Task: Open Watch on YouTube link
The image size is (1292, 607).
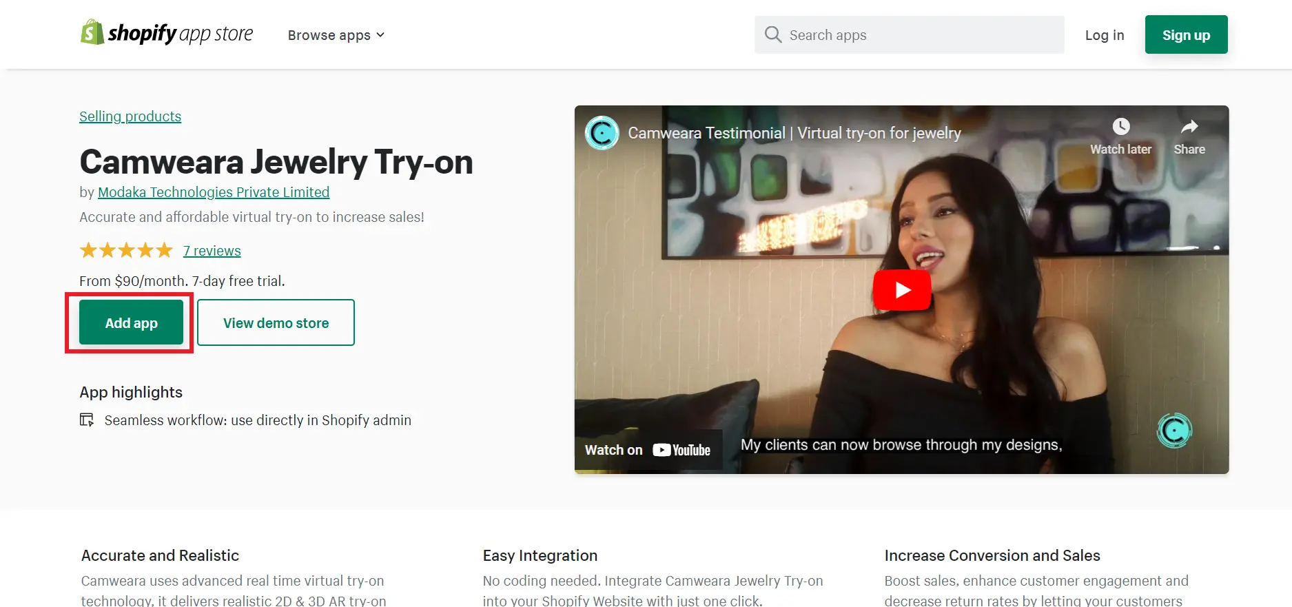Action: coord(648,450)
